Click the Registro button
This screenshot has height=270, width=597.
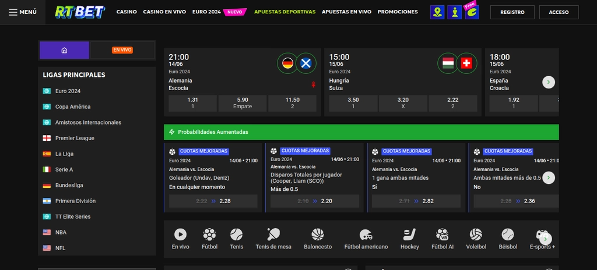512,12
